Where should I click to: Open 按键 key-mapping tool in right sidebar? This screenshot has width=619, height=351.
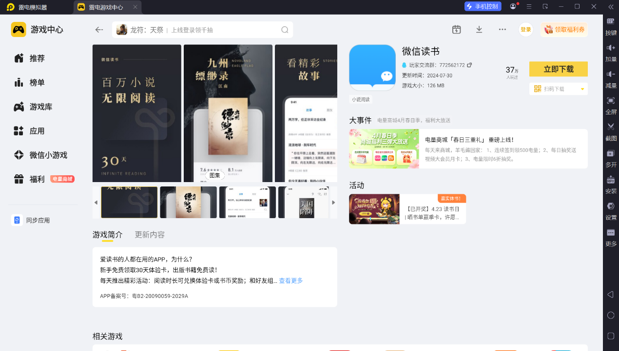[611, 26]
